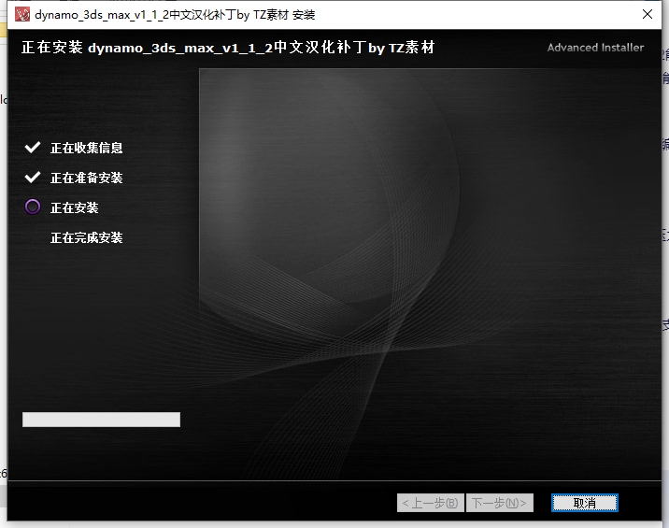Click the disabled Back (上一步) button
Image resolution: width=669 pixels, height=528 pixels.
point(431,503)
